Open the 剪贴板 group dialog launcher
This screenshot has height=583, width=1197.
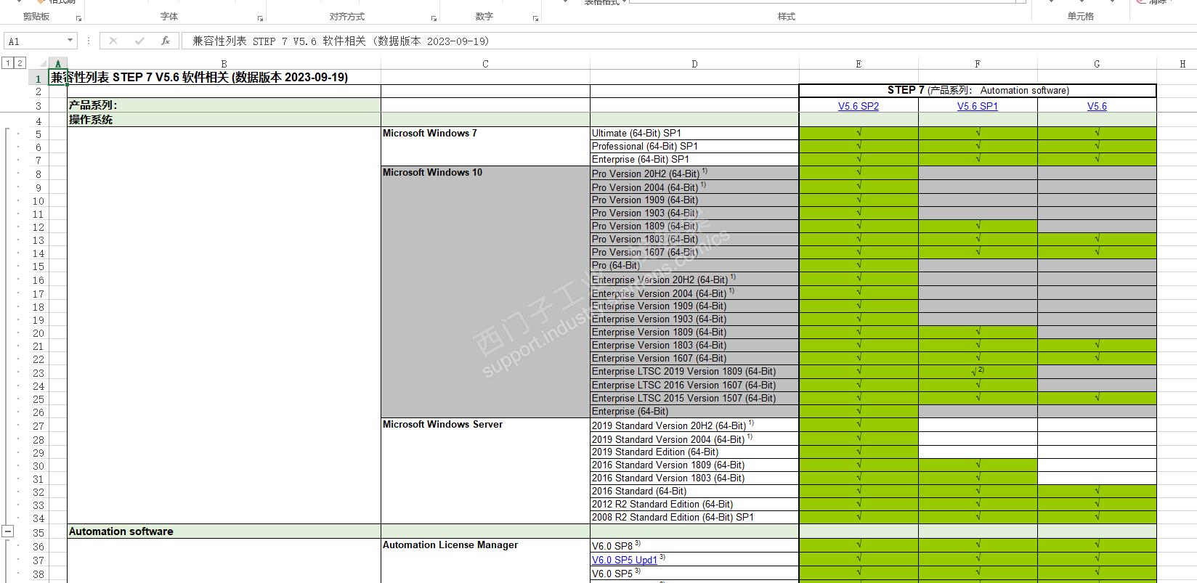point(78,18)
